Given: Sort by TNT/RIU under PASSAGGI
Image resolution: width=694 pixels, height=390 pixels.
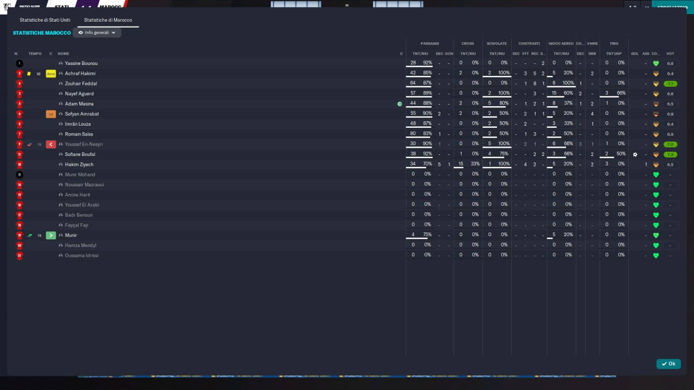Looking at the screenshot, I should [x=420, y=54].
